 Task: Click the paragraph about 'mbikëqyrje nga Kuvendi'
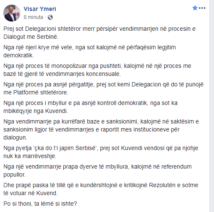click(x=90, y=107)
